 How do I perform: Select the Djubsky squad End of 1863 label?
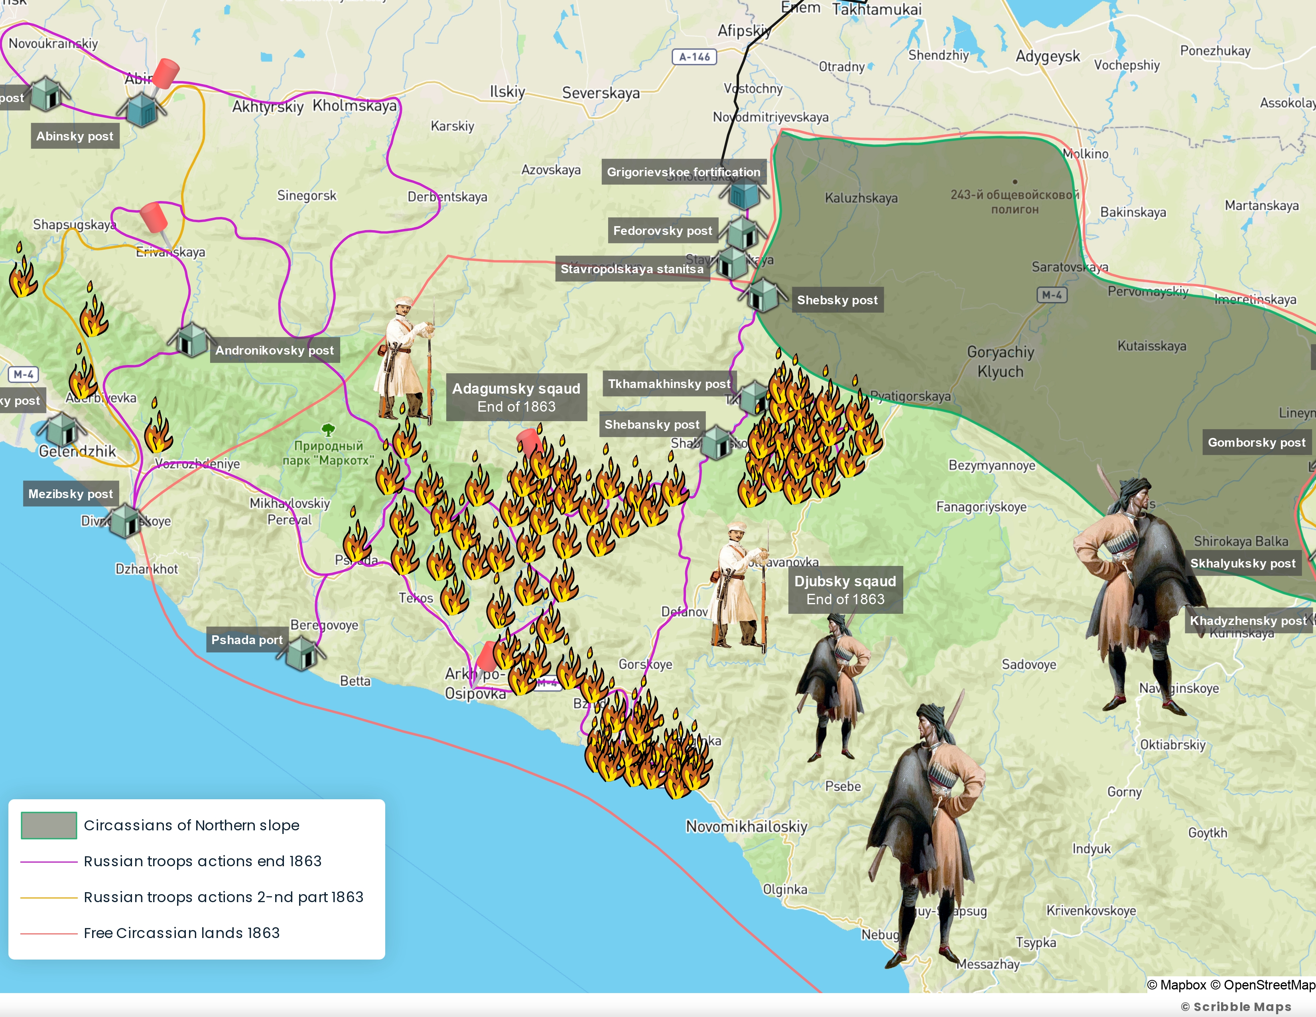tap(845, 590)
